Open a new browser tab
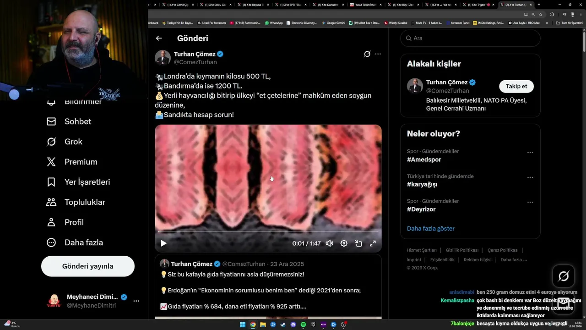Viewport: 586px width, 330px height. (539, 5)
